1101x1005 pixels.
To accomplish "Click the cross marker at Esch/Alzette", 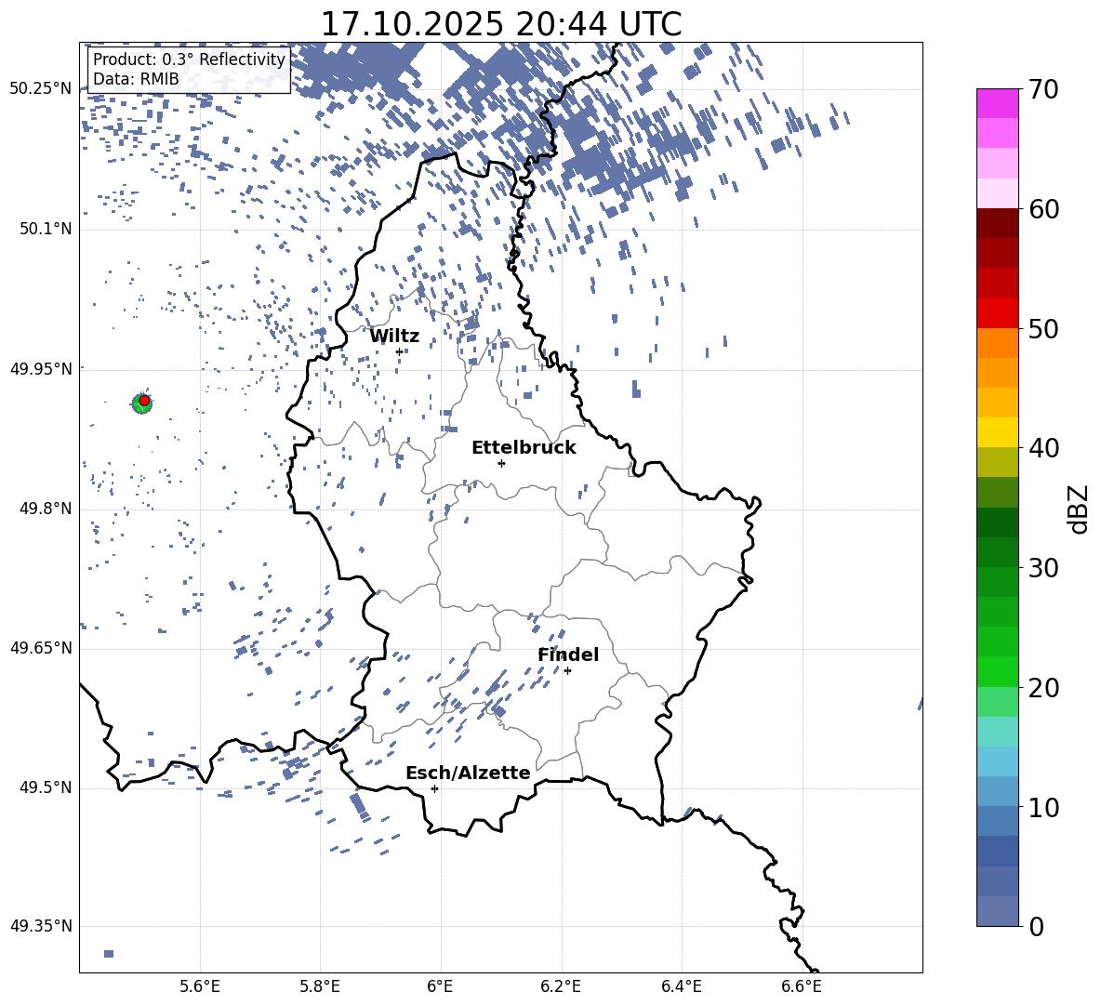I will [434, 788].
